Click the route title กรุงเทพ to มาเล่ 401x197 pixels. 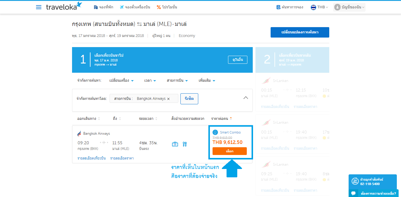[x=129, y=24]
